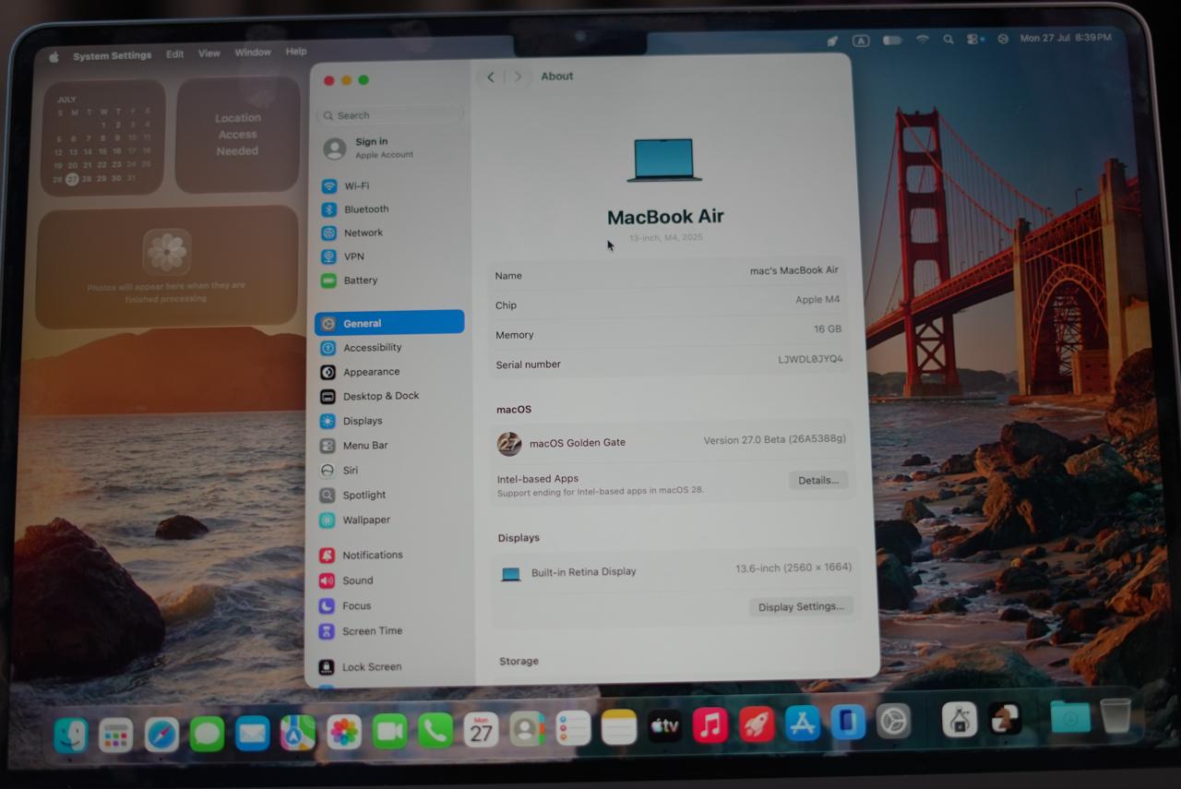Click the settings Search field
Image resolution: width=1181 pixels, height=789 pixels.
389,115
